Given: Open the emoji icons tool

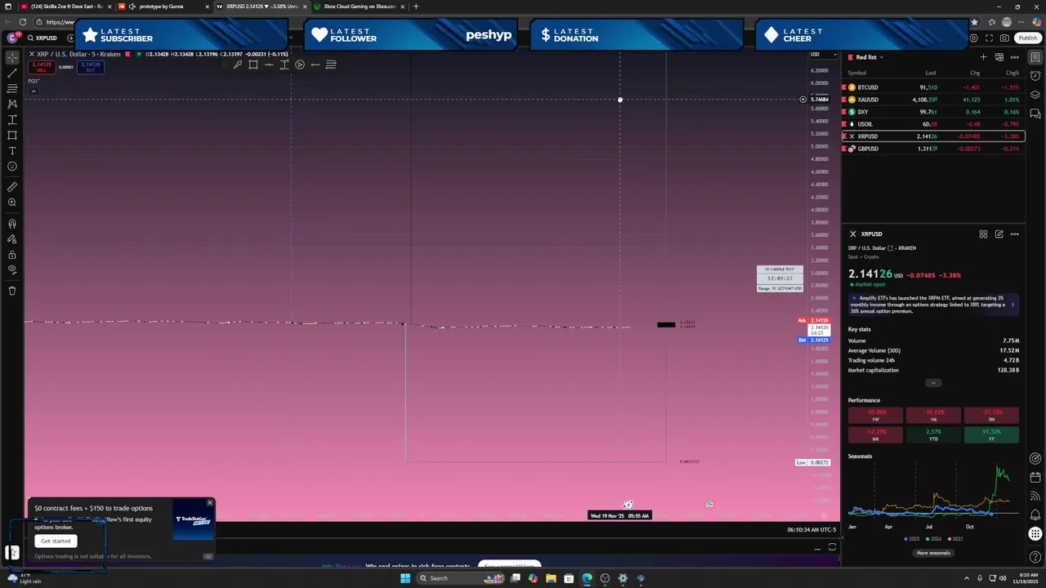Looking at the screenshot, I should click(12, 167).
